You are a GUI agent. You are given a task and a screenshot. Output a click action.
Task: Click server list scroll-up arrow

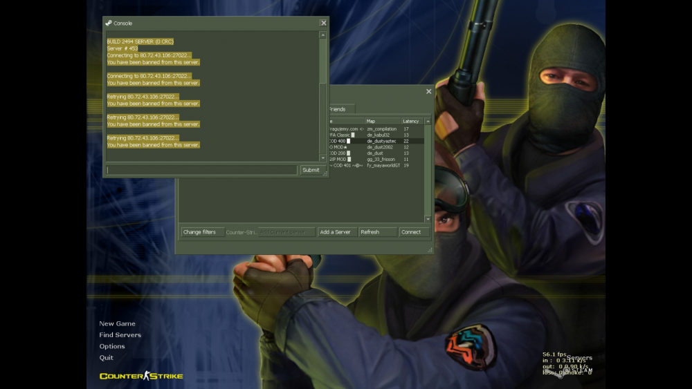pos(428,122)
